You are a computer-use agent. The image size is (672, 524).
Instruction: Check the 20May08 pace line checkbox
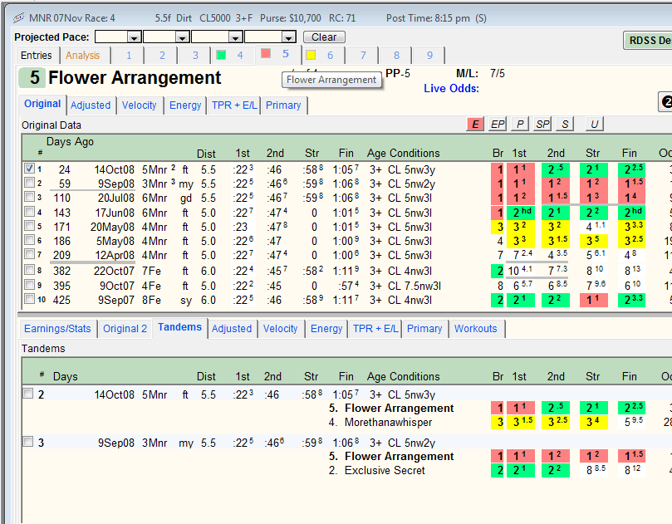coord(29,226)
